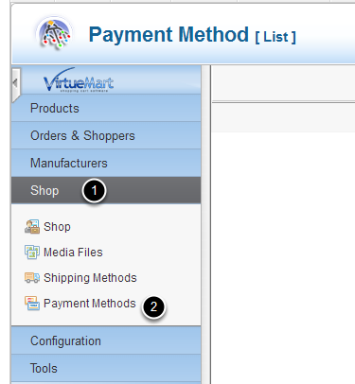The width and height of the screenshot is (355, 384).
Task: Open the Media Files link
Action: pos(73,253)
